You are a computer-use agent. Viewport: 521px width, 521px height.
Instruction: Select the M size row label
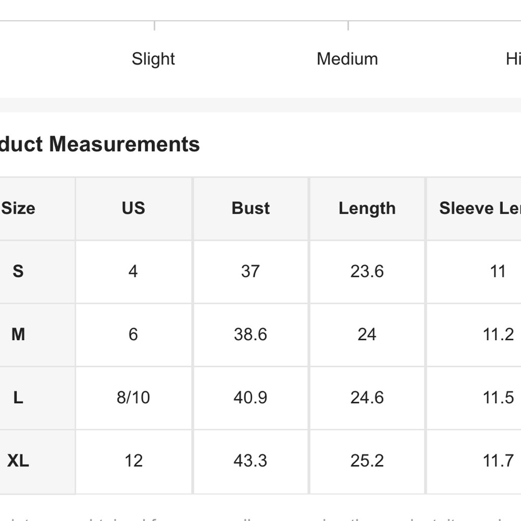point(18,334)
